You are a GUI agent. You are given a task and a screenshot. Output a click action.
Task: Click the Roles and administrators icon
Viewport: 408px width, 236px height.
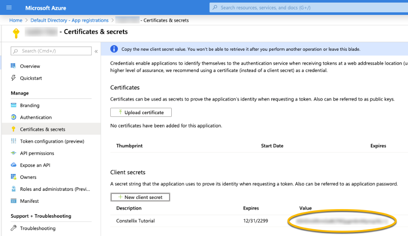14,189
